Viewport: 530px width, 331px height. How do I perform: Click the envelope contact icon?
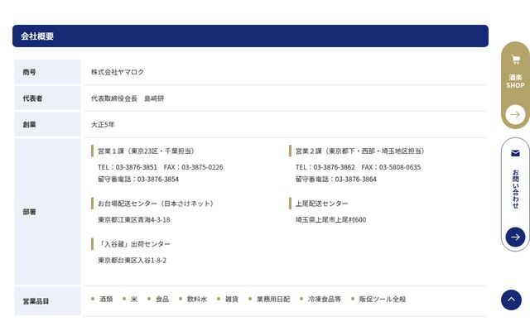[515, 153]
